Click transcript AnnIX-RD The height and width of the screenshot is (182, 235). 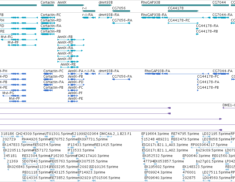65,42
